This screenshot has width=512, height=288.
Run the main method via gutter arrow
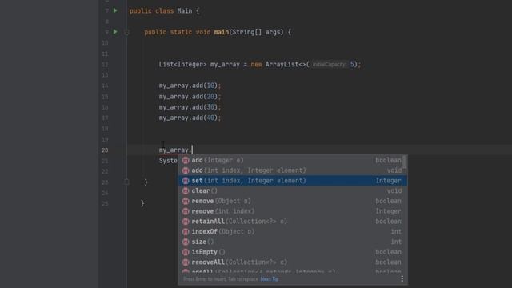pos(115,32)
